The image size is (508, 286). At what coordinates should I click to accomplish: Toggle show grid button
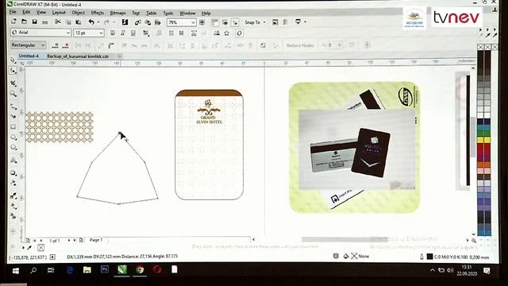click(225, 22)
